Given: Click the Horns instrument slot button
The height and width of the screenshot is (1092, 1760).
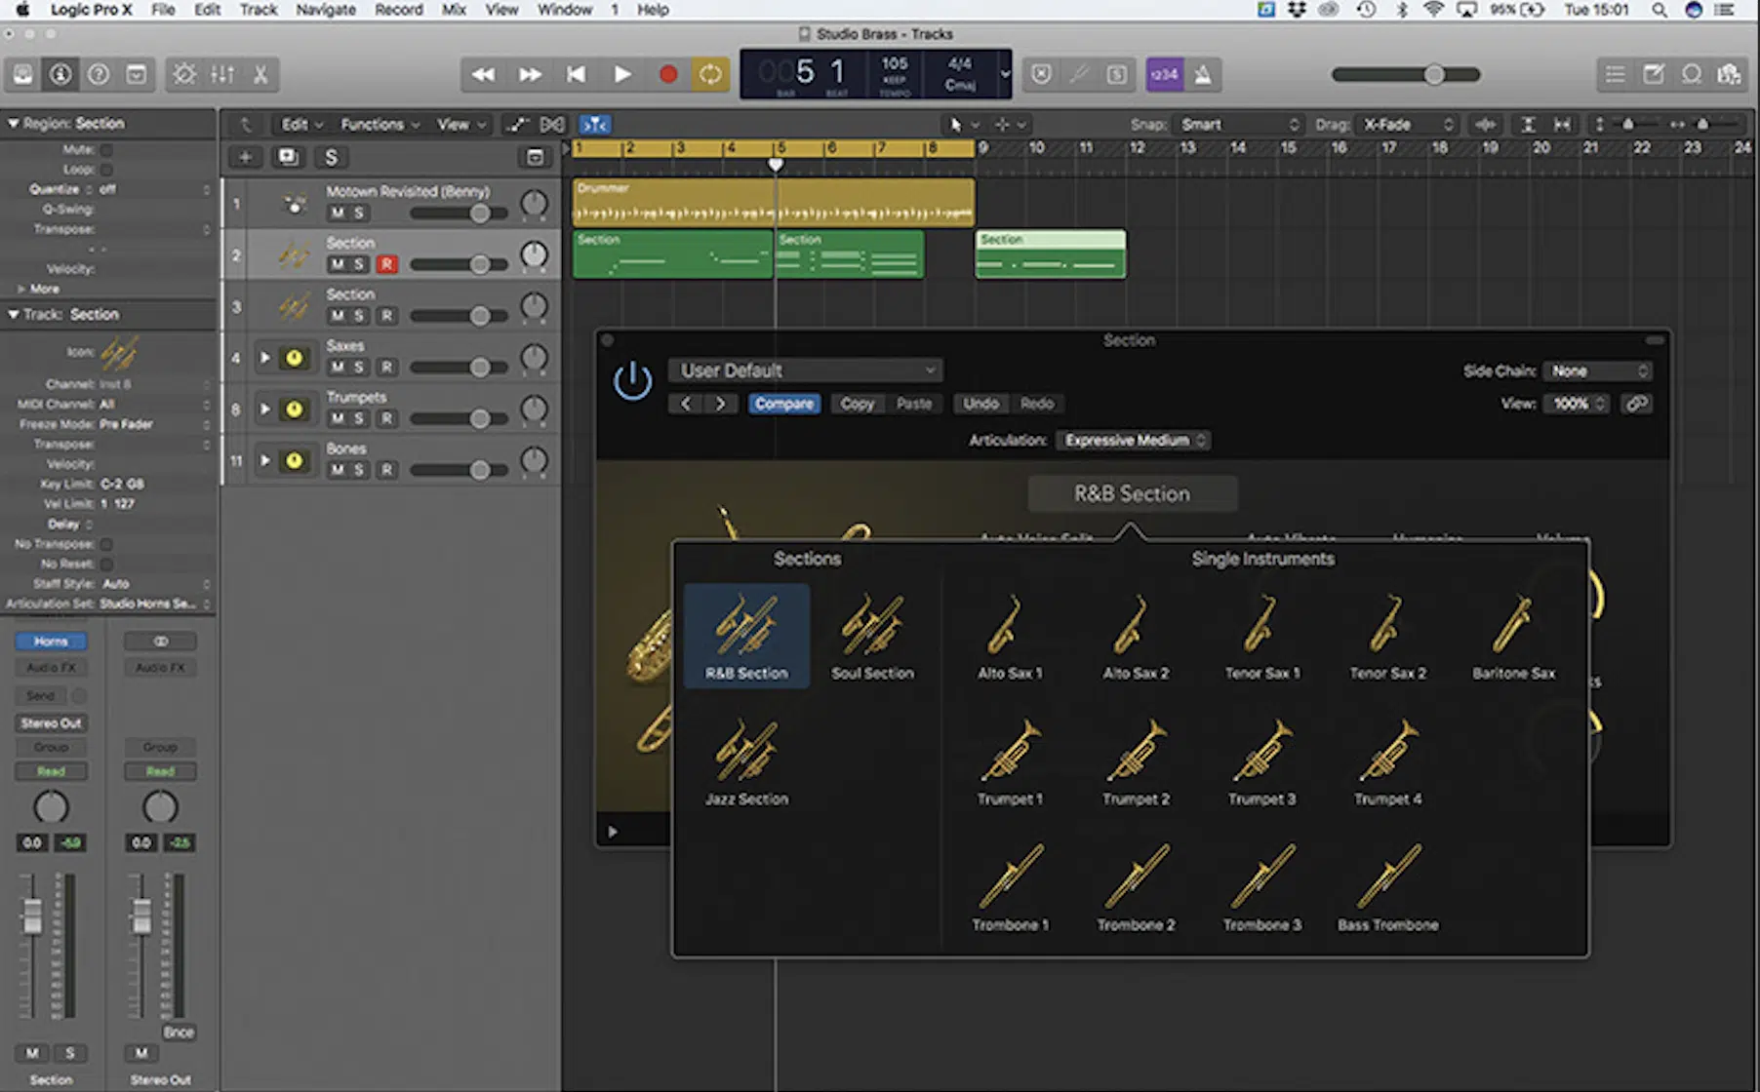Looking at the screenshot, I should tap(51, 642).
